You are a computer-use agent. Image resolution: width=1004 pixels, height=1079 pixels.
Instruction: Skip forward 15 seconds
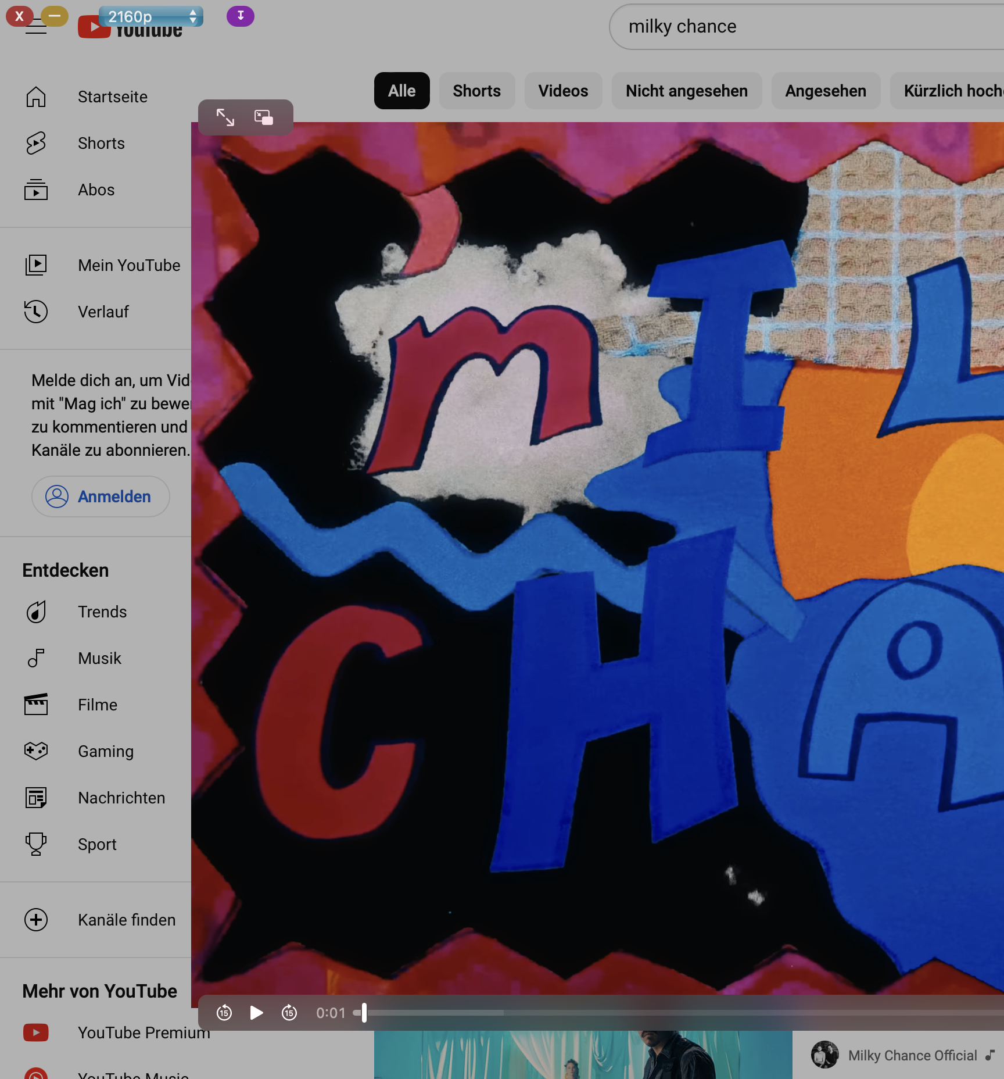point(289,1013)
